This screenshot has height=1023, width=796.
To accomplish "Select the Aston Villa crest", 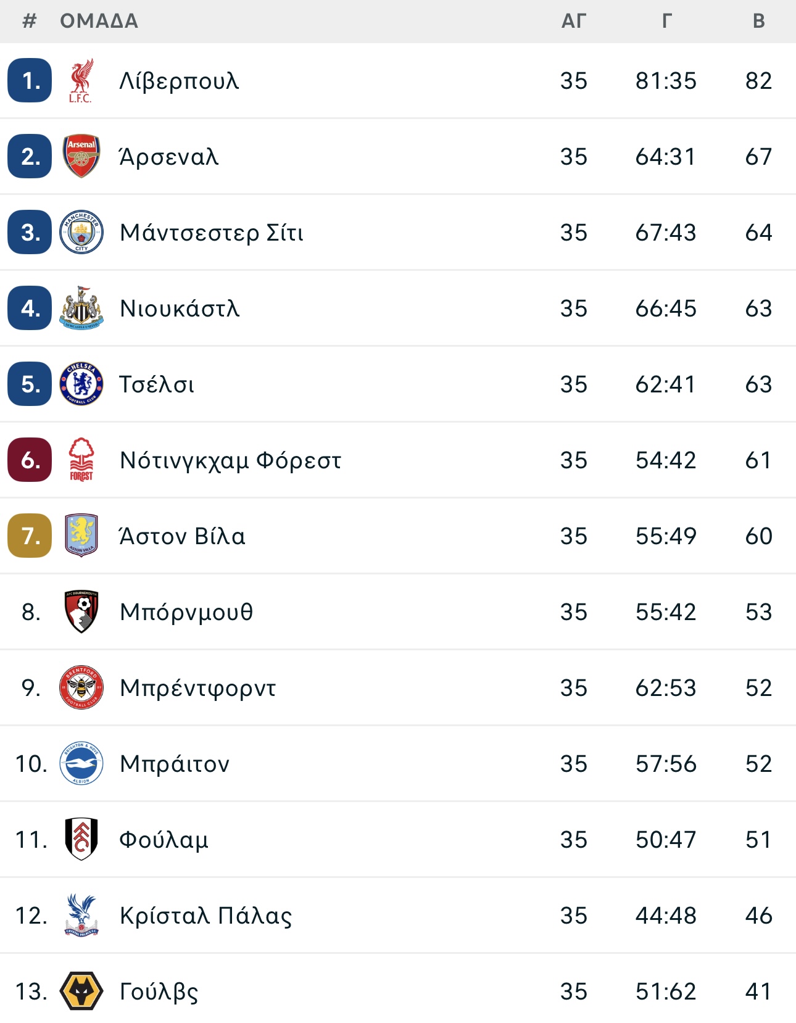I will [x=81, y=536].
